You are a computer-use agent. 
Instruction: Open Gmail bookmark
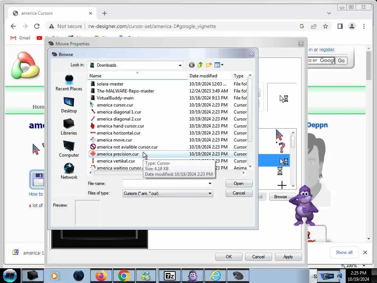(21, 38)
